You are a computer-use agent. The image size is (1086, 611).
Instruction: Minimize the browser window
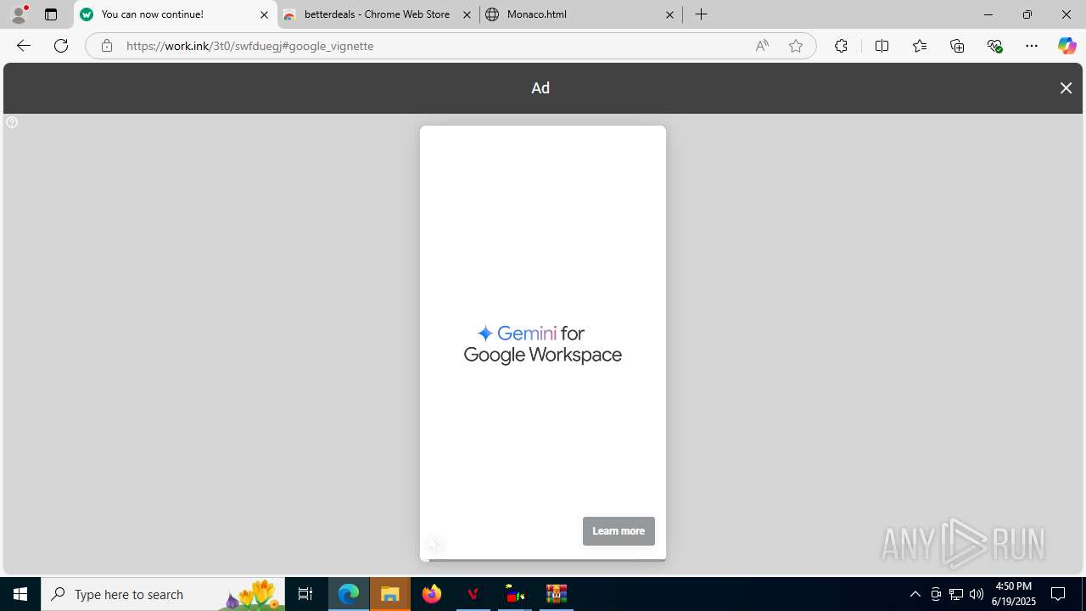[x=988, y=14]
